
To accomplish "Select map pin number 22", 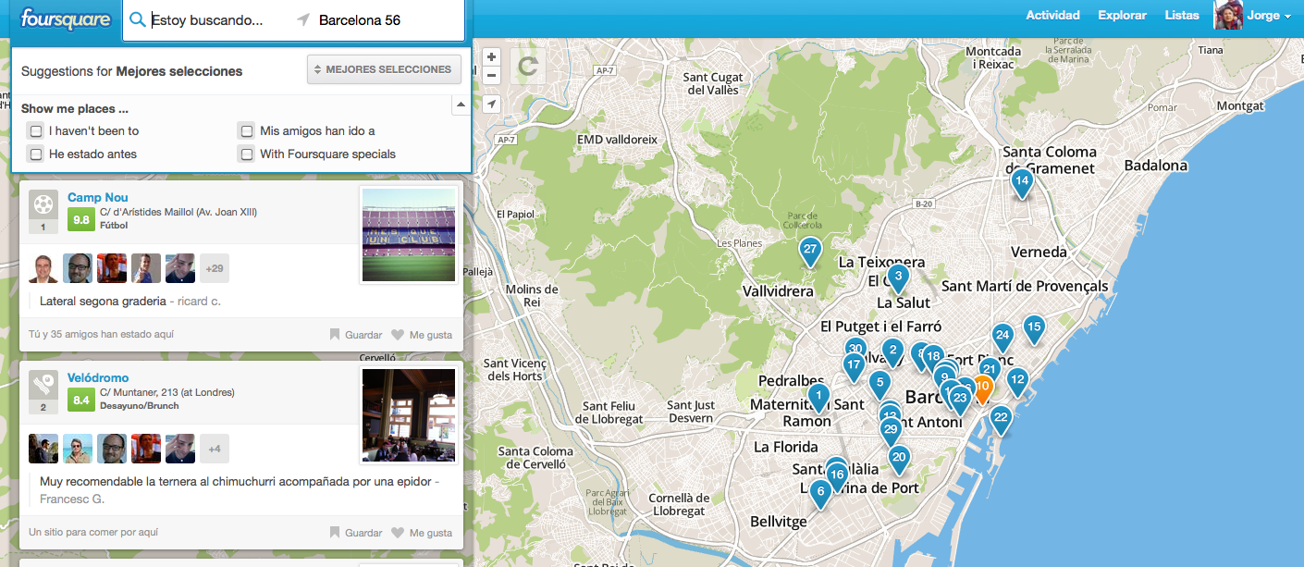I will pyautogui.click(x=1001, y=418).
